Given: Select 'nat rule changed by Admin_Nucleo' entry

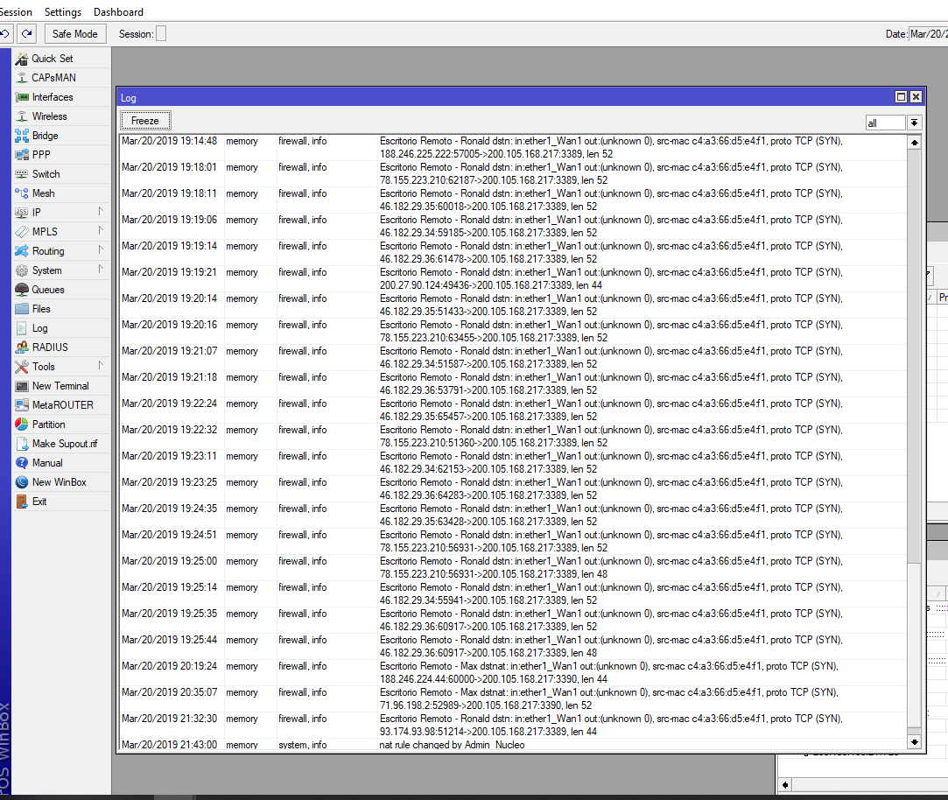Looking at the screenshot, I should coord(513,745).
